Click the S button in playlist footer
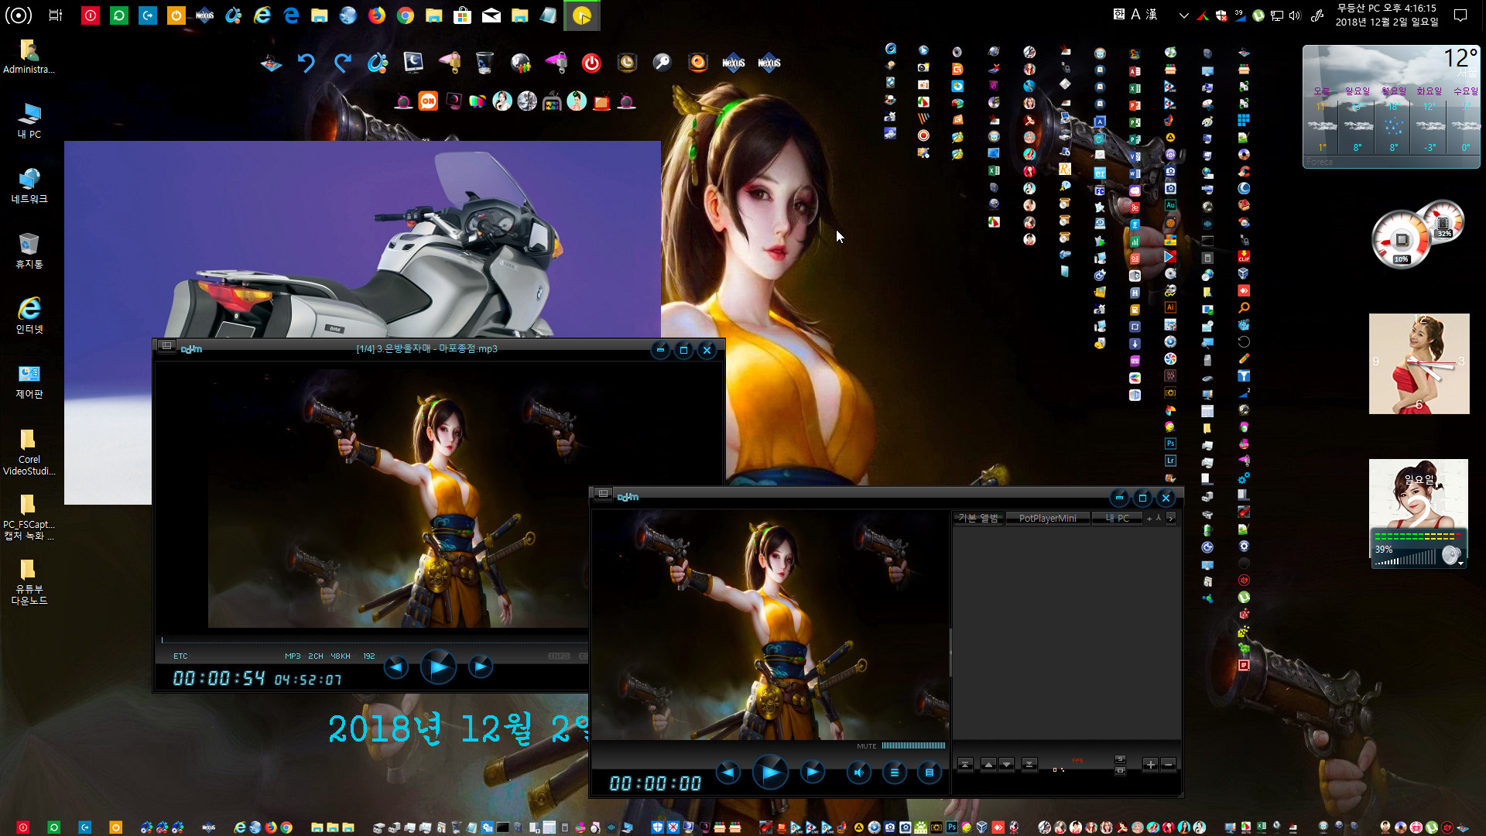1486x836 pixels. point(1120,759)
